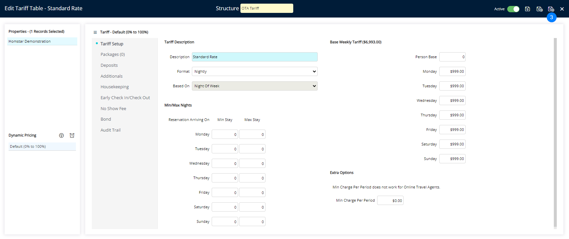The image size is (569, 239).
Task: Click the blue number 3 badge
Action: click(x=551, y=18)
